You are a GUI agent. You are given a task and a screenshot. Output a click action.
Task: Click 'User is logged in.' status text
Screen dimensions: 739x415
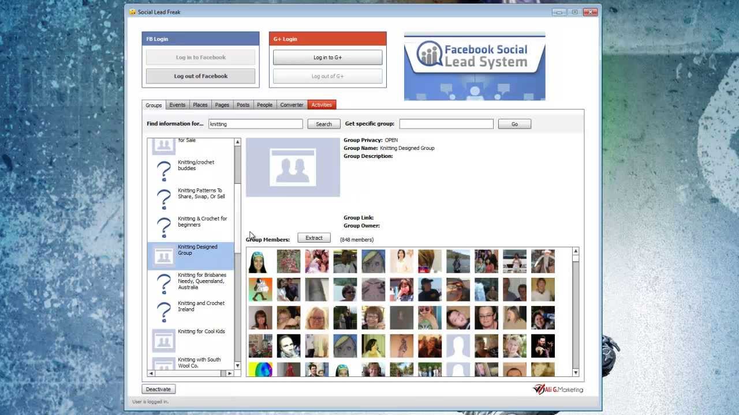coord(151,402)
